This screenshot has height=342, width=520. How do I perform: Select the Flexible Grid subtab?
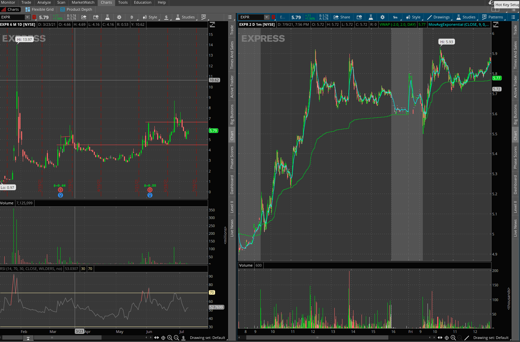point(40,9)
